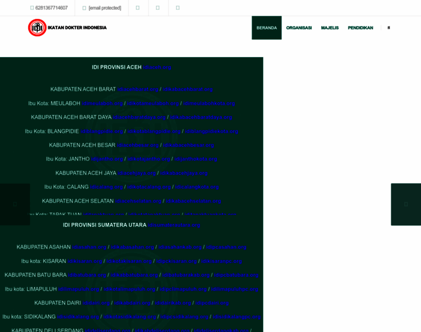The width and height of the screenshot is (421, 332).
Task: Open the idikabasahan.org link
Action: click(x=132, y=247)
